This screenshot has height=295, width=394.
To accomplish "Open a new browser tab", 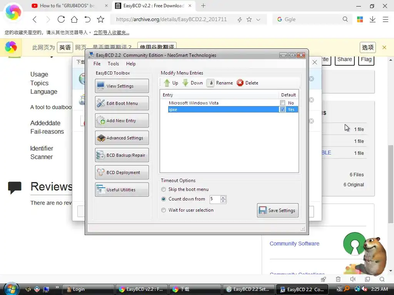I will [203, 6].
